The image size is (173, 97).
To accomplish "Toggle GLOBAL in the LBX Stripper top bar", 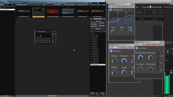I will [95, 3].
